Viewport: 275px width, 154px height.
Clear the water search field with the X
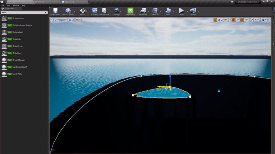[46, 12]
